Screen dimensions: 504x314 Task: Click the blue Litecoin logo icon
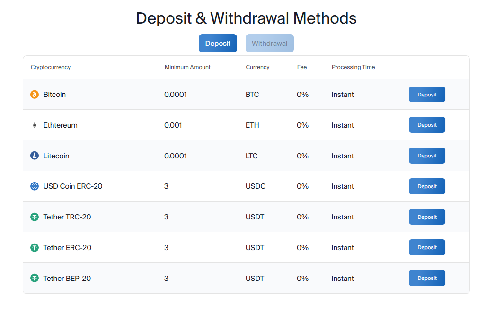click(35, 156)
